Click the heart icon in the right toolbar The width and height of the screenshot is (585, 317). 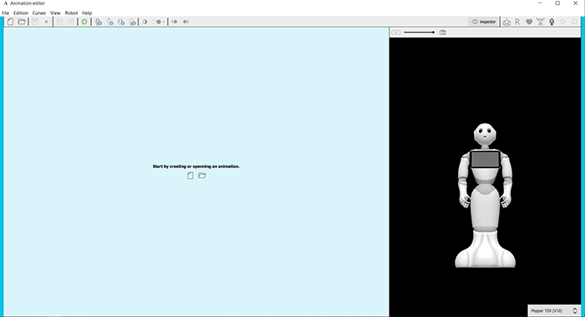coord(529,22)
